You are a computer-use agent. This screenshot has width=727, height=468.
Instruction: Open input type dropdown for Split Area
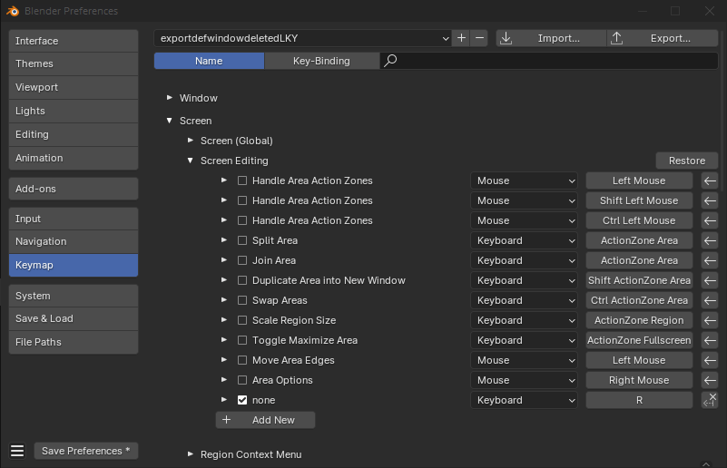[524, 240]
